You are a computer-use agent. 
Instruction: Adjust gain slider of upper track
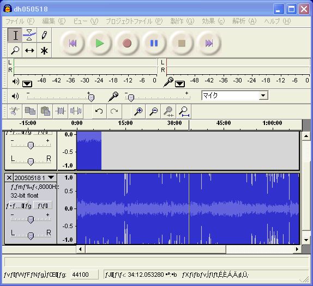pos(31,145)
